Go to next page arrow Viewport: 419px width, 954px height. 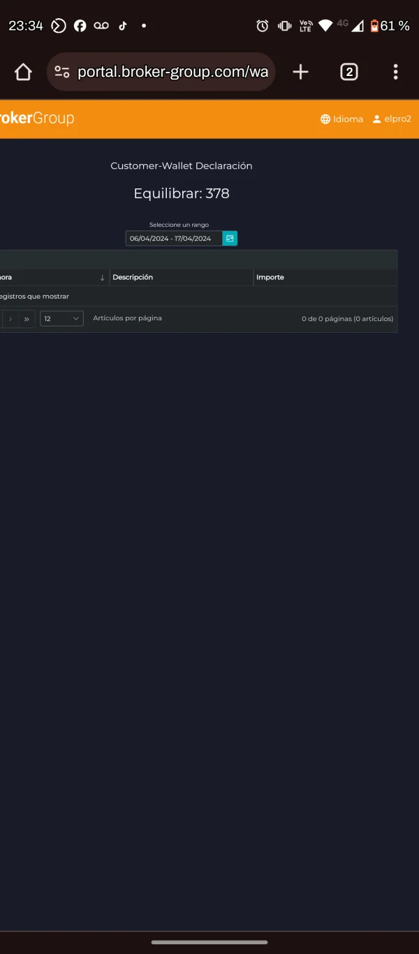coord(10,319)
